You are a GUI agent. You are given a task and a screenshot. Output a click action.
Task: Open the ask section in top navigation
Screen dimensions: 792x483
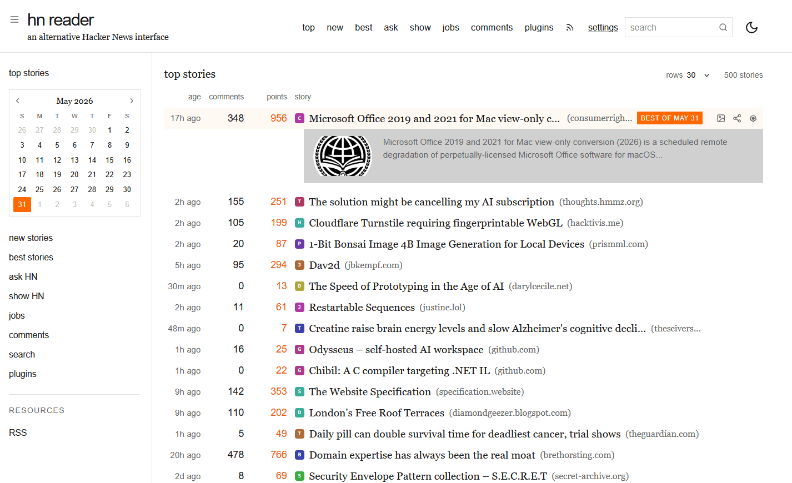click(391, 27)
